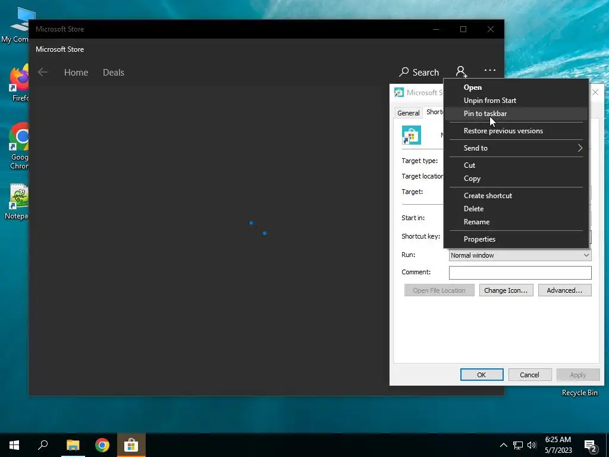The width and height of the screenshot is (609, 457).
Task: Click the back arrow in Microsoft Store
Action: click(43, 72)
